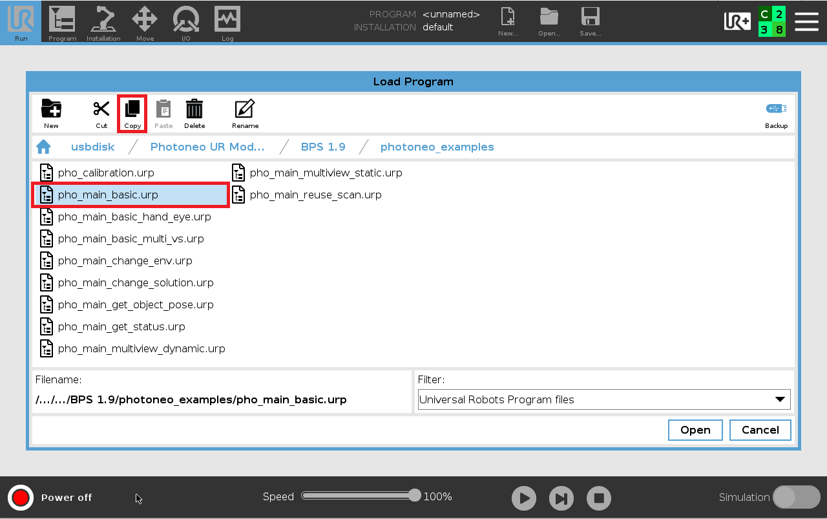Click file icon beside pho_main_multiview_static.urp
The image size is (827, 519).
coord(238,173)
